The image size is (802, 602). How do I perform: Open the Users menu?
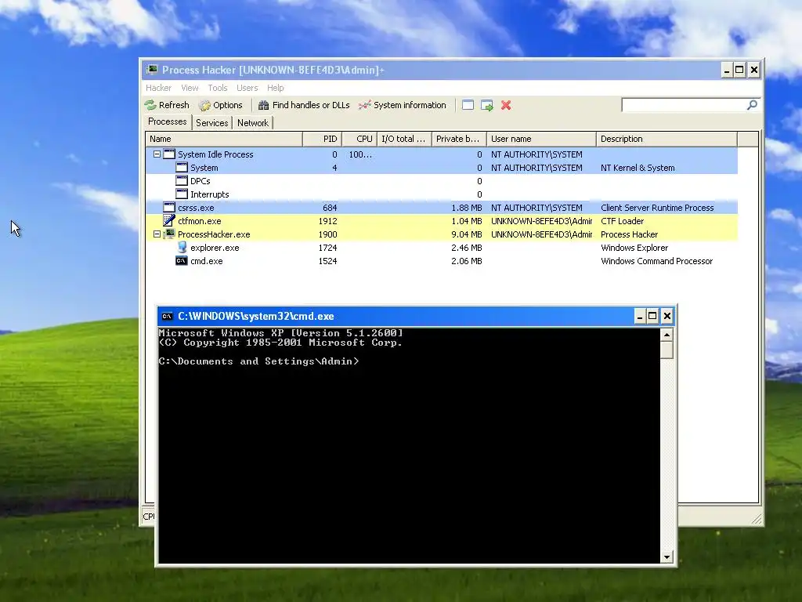247,88
